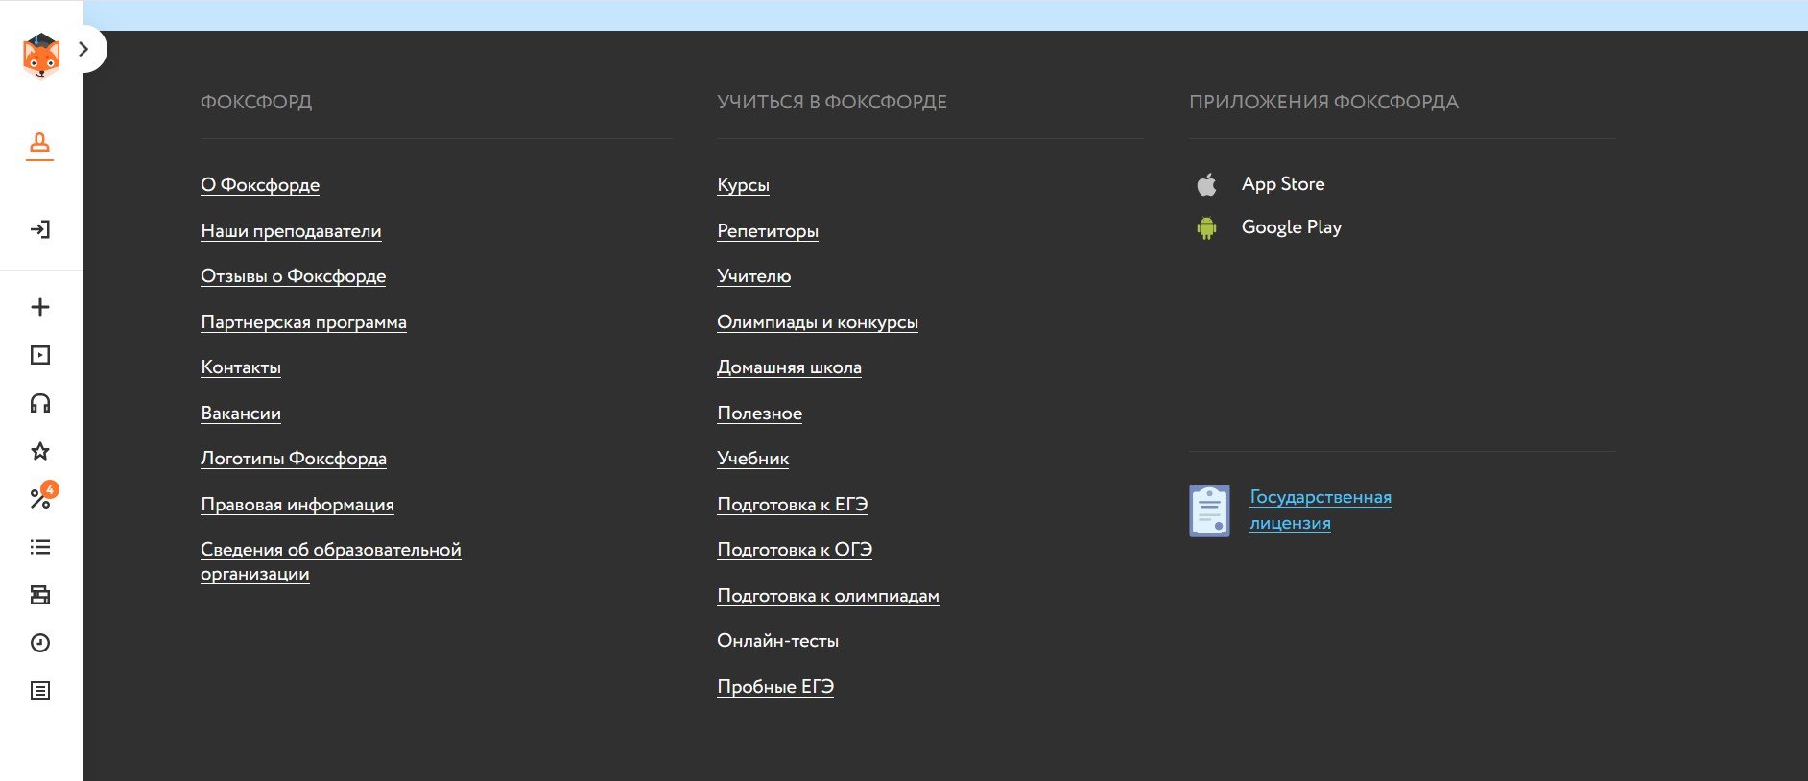This screenshot has height=781, width=1808.
Task: Open Подготовка к ЕГЭ link
Action: point(793,505)
